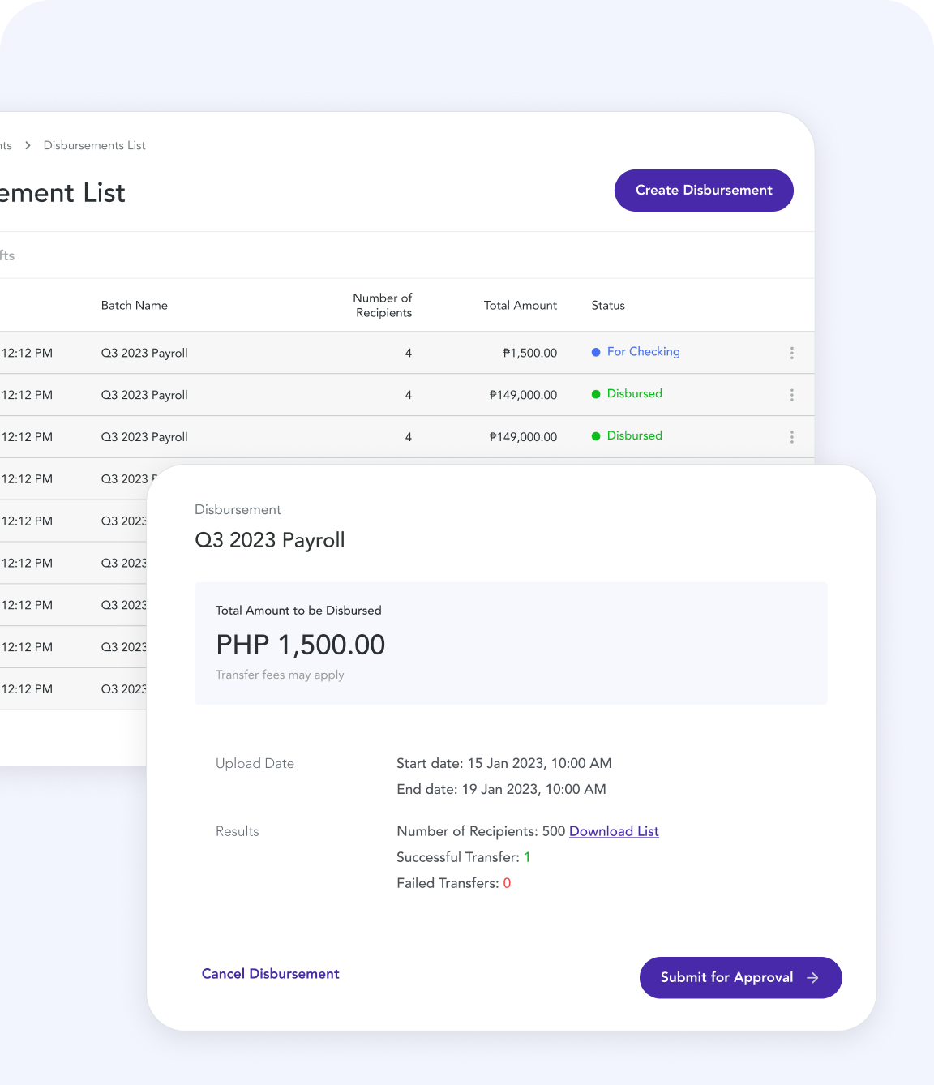Switch to the partially visible Drafts tab
The height and width of the screenshot is (1085, 934).
tap(7, 255)
